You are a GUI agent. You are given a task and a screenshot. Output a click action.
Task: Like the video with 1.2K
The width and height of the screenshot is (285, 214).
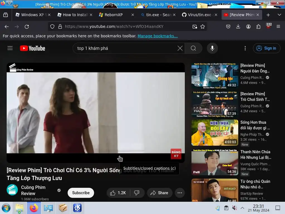[x=118, y=193]
